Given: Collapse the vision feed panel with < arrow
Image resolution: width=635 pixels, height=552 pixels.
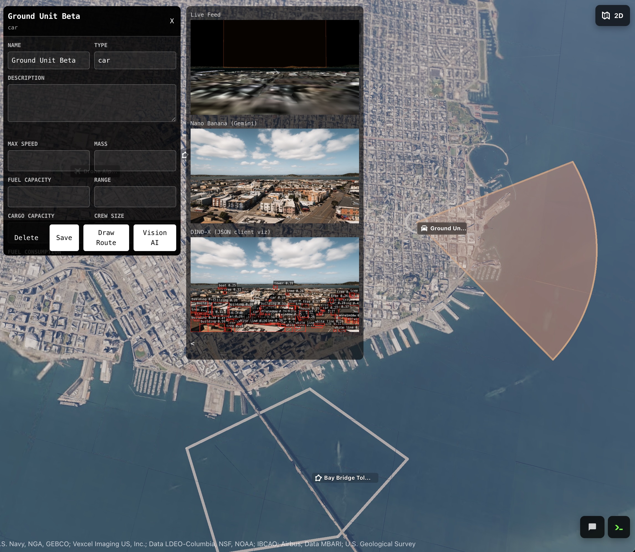Looking at the screenshot, I should (x=193, y=344).
